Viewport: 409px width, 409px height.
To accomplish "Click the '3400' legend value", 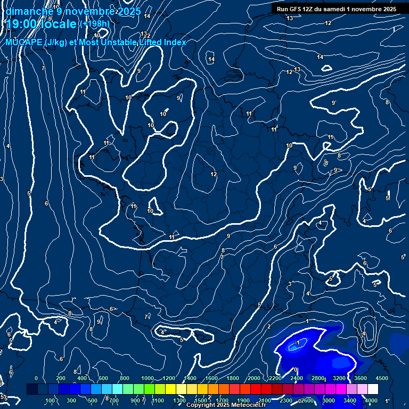I will pyautogui.click(x=350, y=400).
